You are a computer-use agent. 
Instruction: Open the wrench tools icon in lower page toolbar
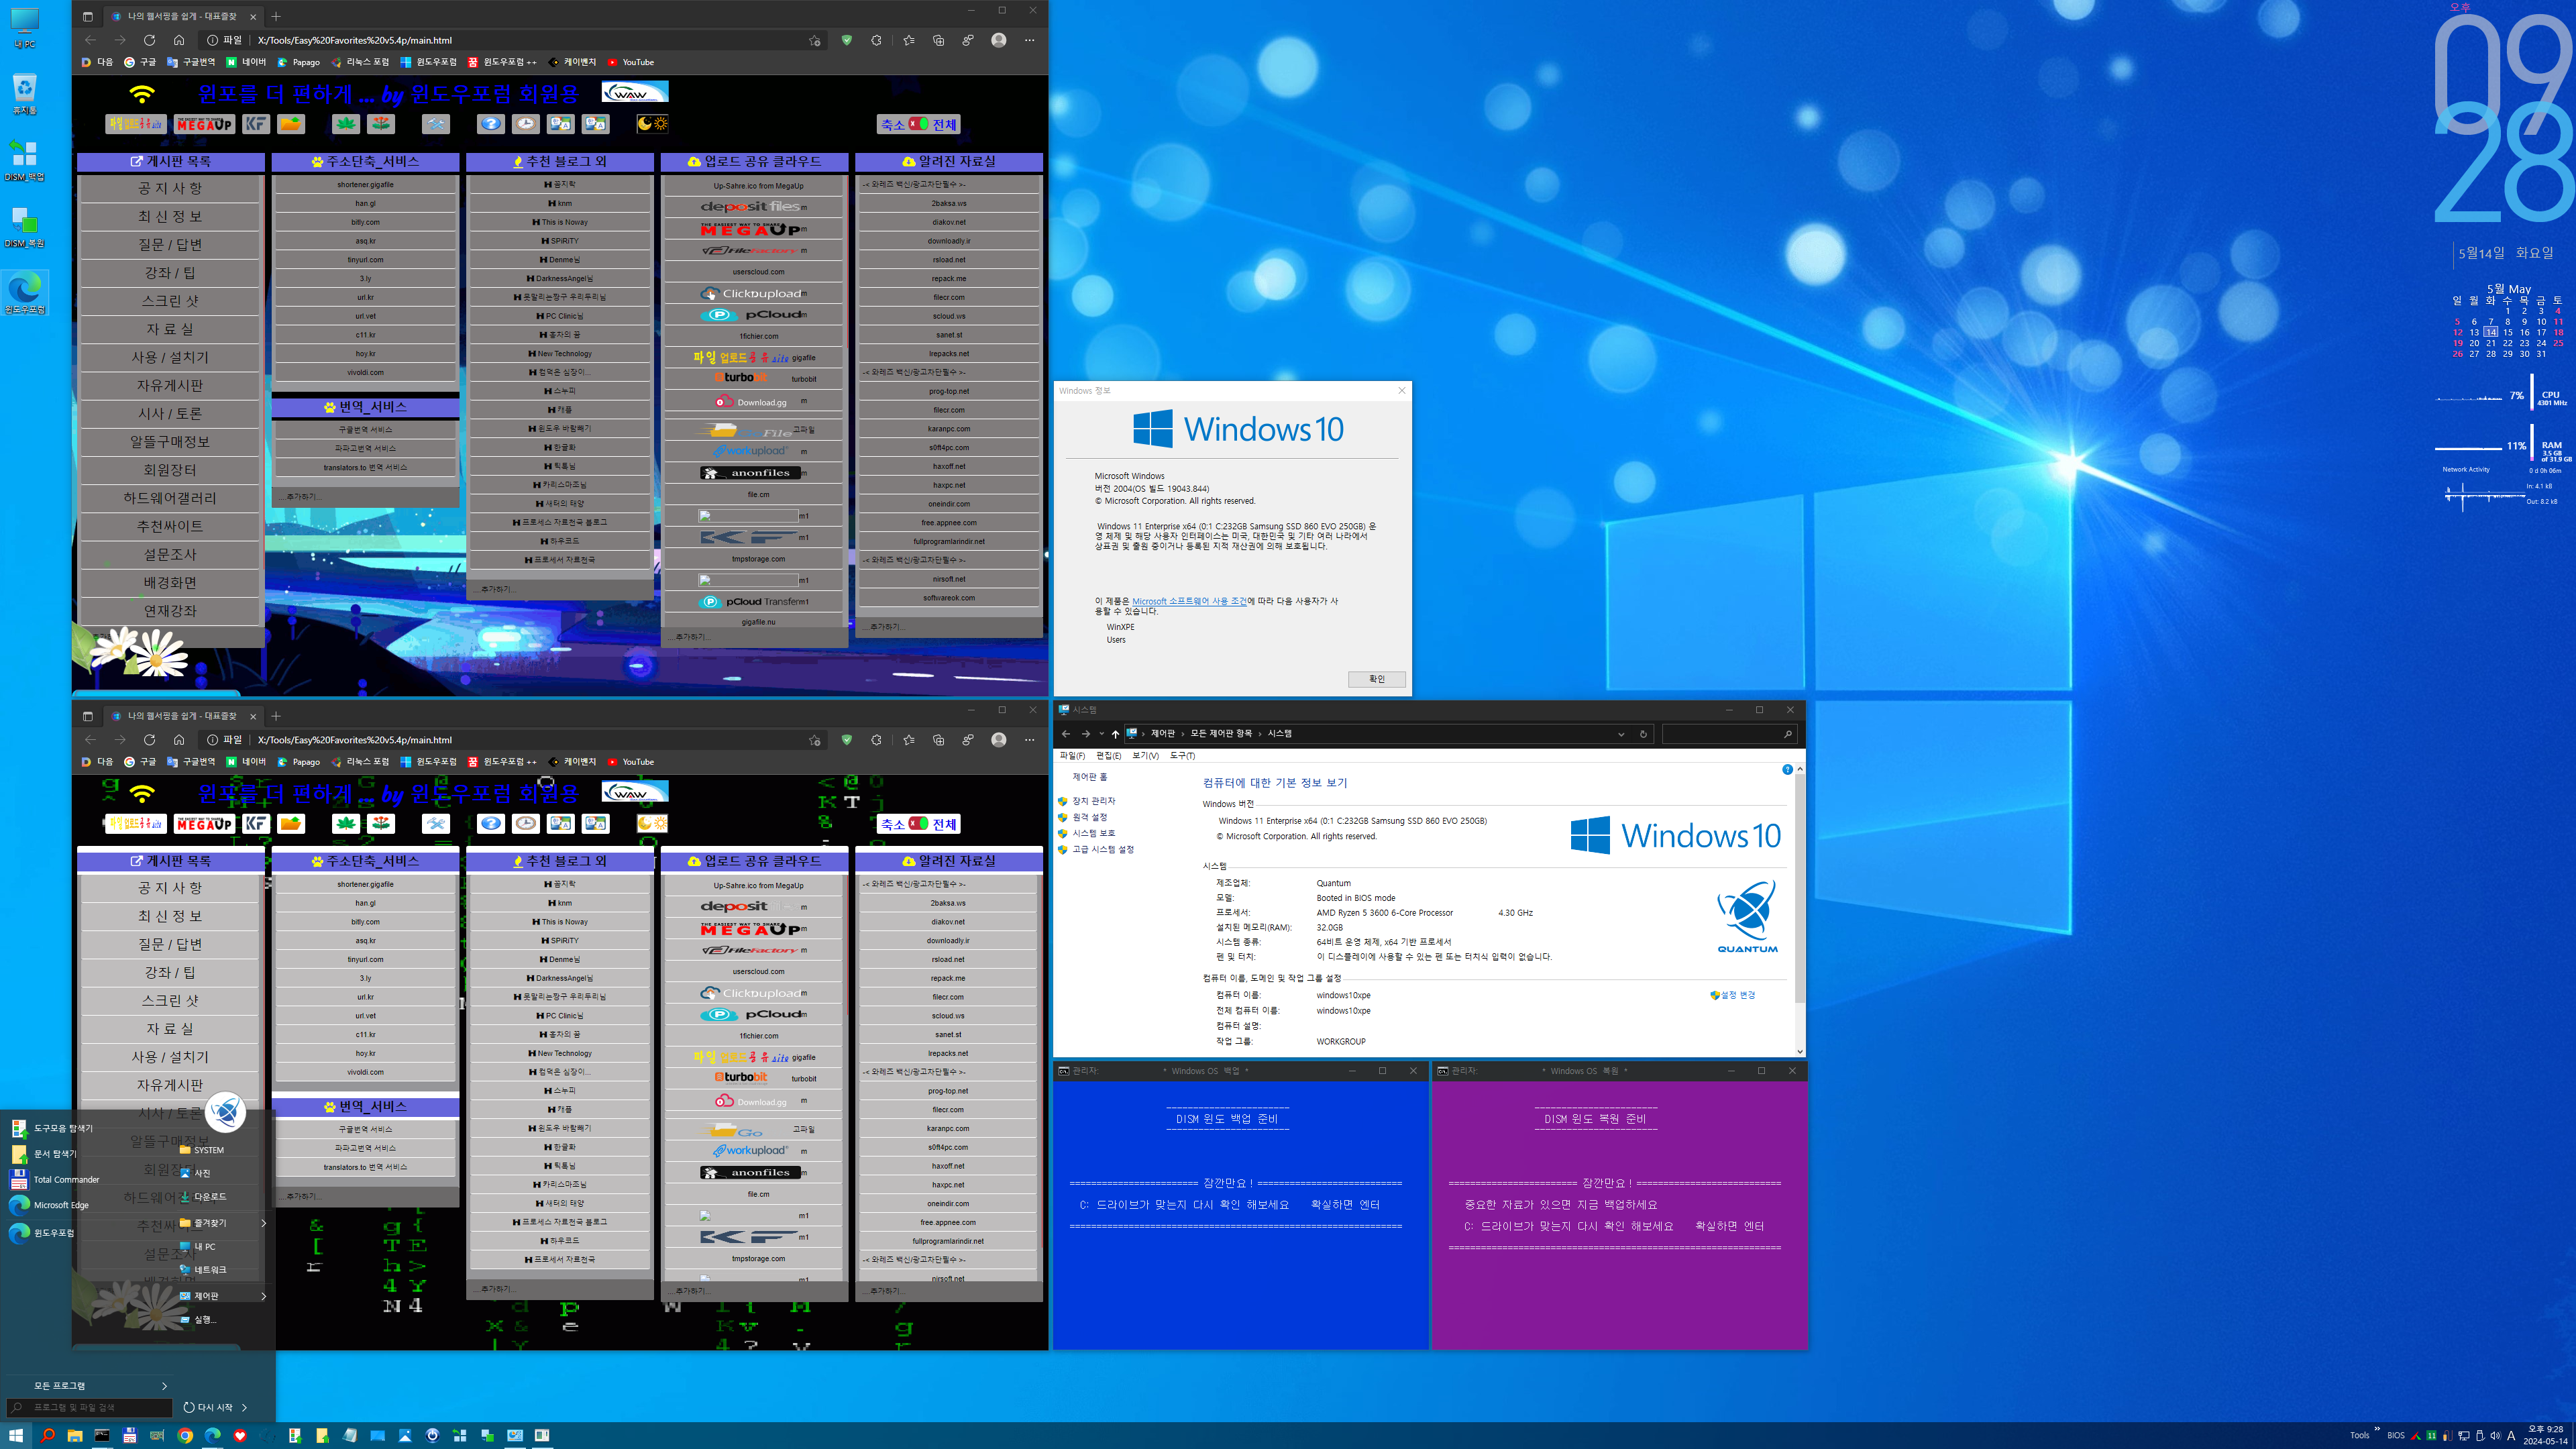click(x=436, y=824)
